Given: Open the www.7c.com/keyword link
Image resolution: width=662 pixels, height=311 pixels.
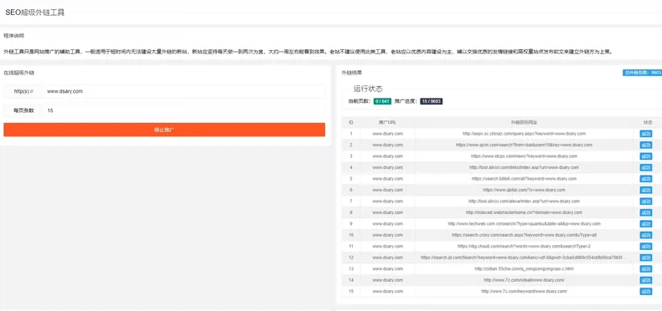Looking at the screenshot, I should (524, 291).
